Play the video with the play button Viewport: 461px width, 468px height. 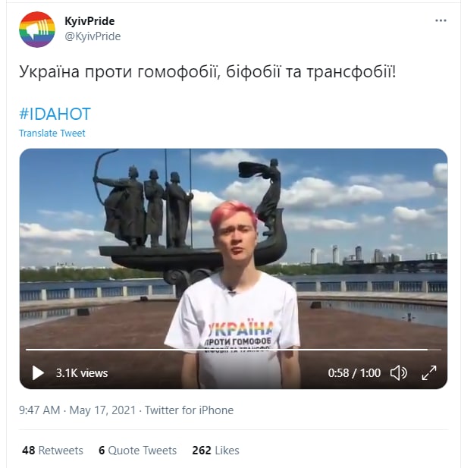pyautogui.click(x=38, y=372)
